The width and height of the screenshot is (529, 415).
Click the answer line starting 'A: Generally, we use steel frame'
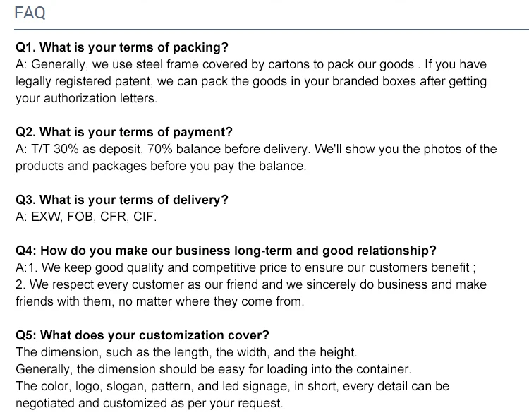251,64
